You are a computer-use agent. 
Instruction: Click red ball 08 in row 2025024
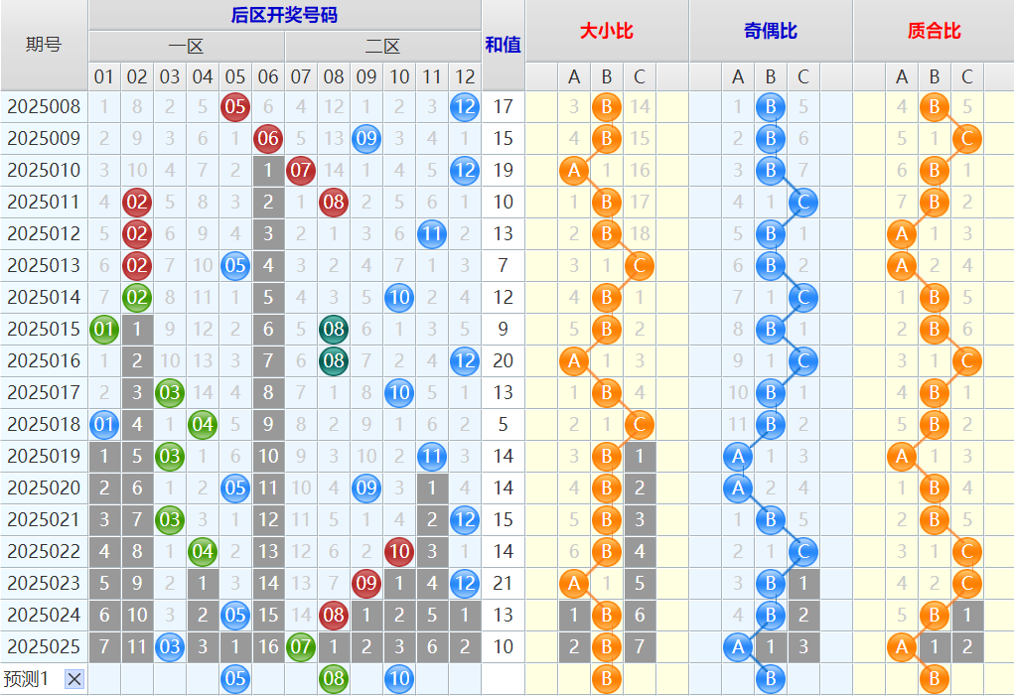click(x=334, y=616)
